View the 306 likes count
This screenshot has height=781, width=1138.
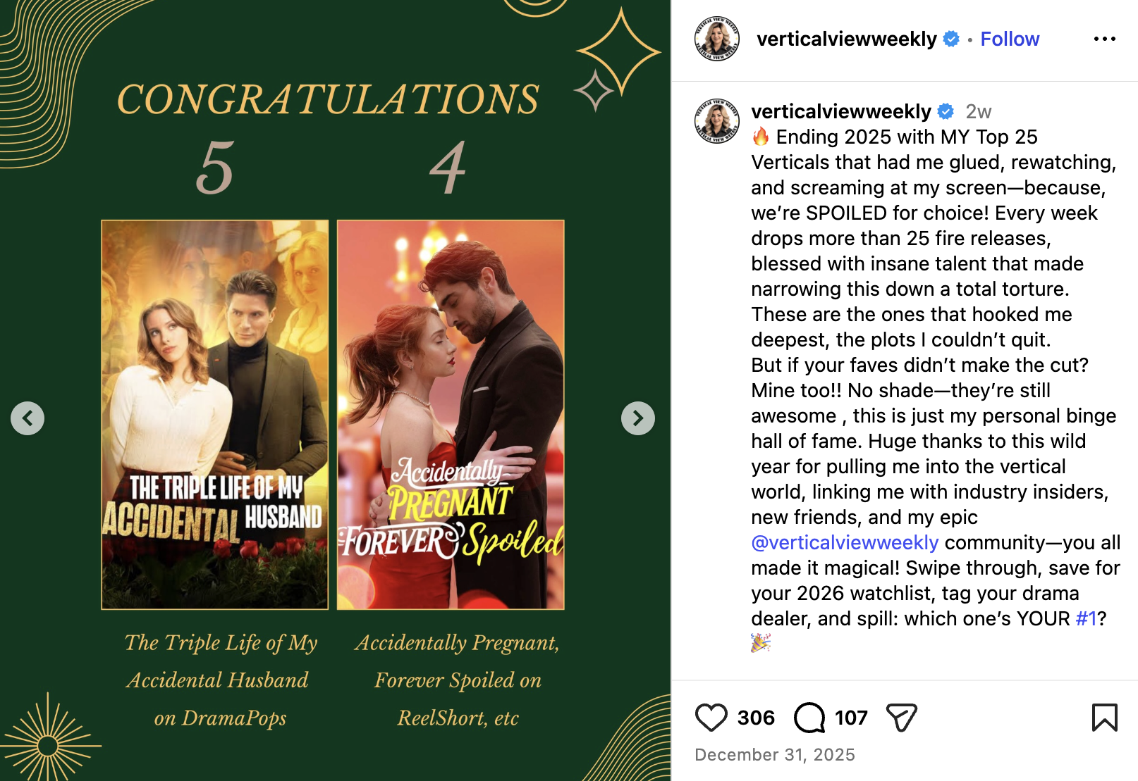tap(756, 718)
